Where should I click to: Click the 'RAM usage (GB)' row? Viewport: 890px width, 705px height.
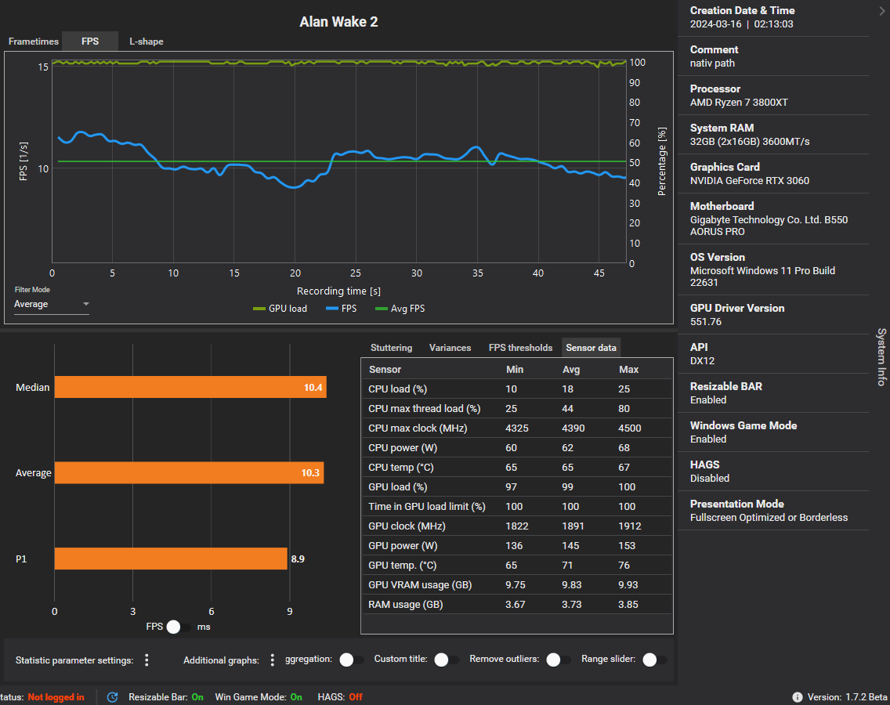[516, 605]
